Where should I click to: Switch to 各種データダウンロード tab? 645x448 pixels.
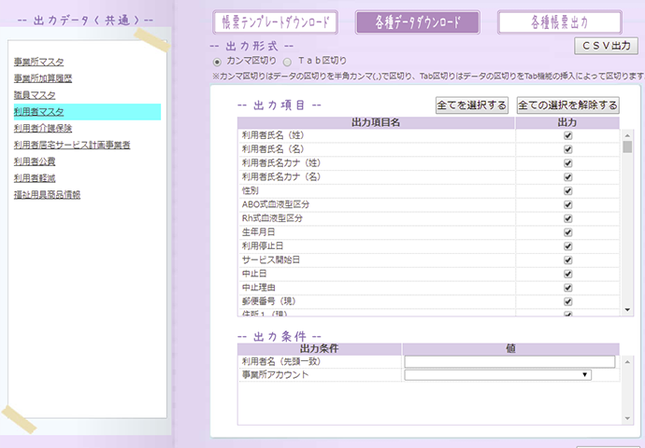[417, 22]
